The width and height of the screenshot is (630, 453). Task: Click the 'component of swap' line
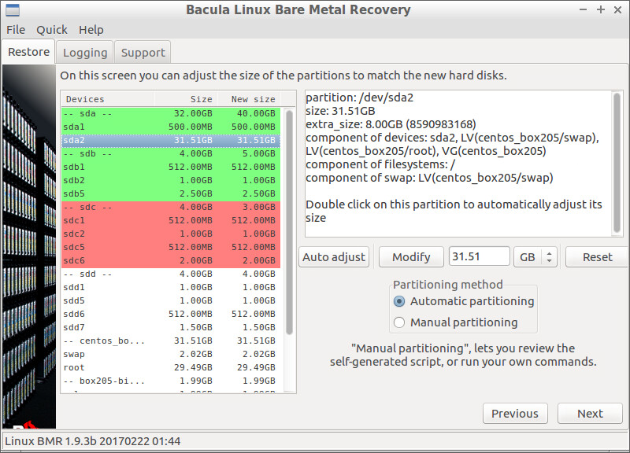point(429,178)
